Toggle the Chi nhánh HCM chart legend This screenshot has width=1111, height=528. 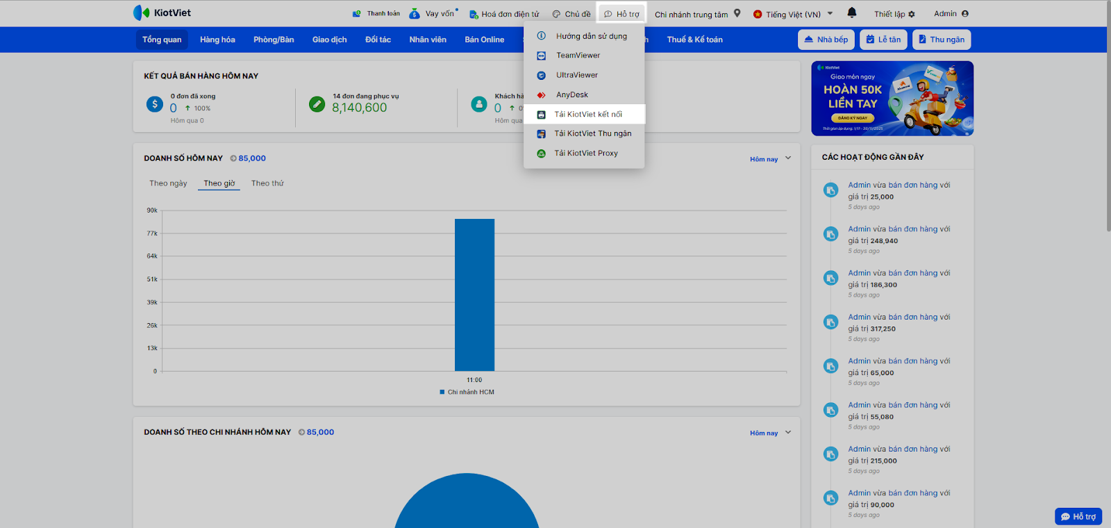click(x=467, y=393)
